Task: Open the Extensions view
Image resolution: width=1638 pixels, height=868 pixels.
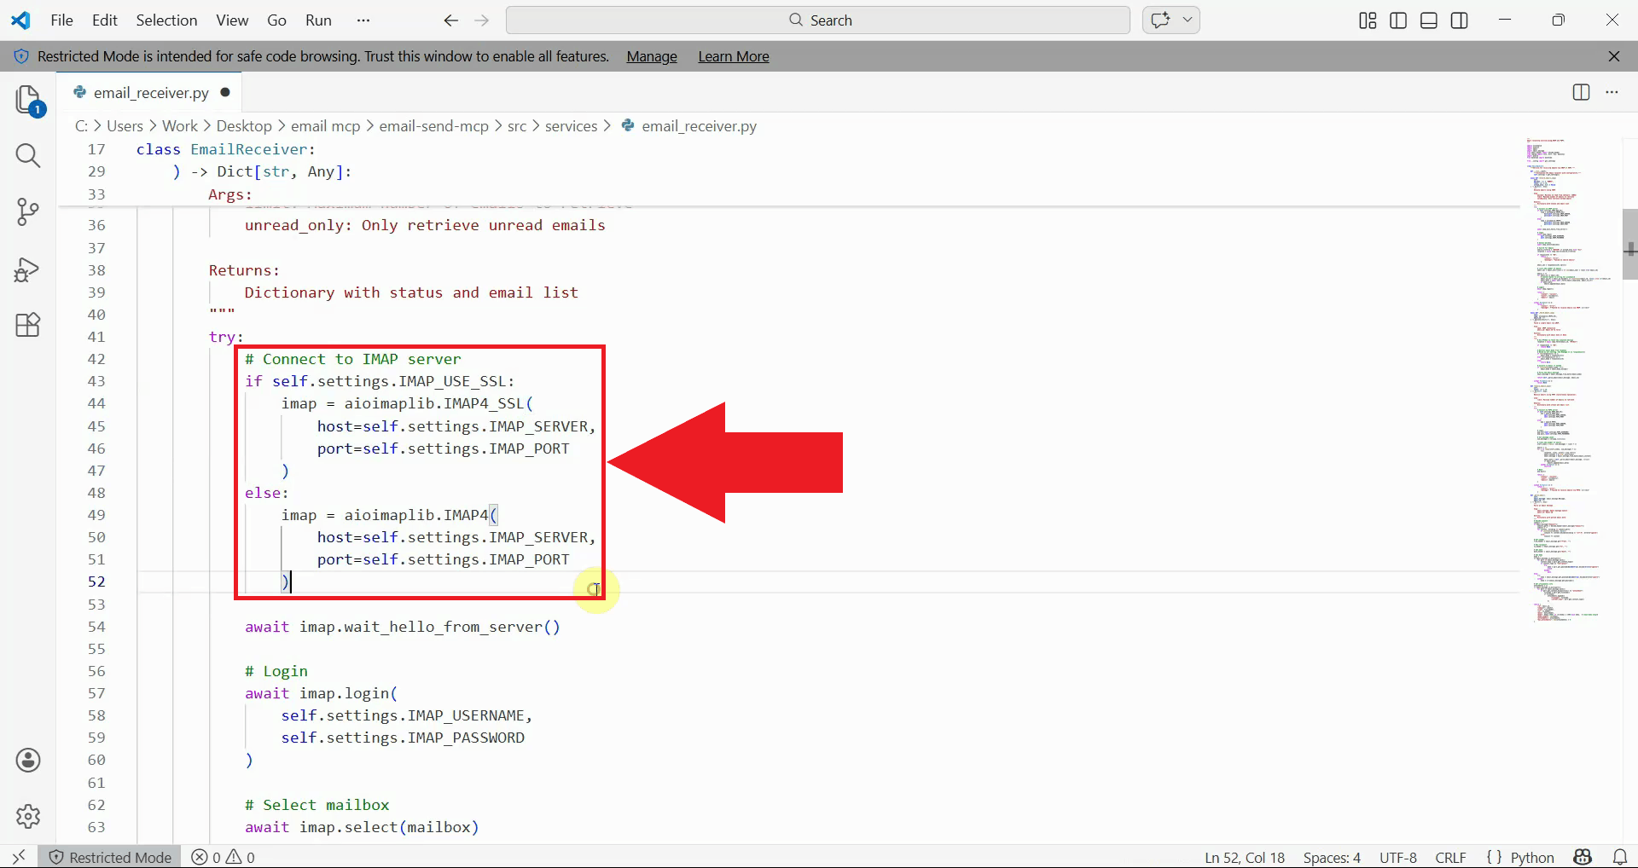Action: [x=28, y=325]
